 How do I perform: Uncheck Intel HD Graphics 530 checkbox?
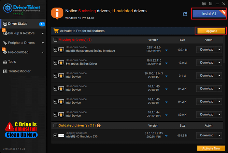[x=55, y=135]
